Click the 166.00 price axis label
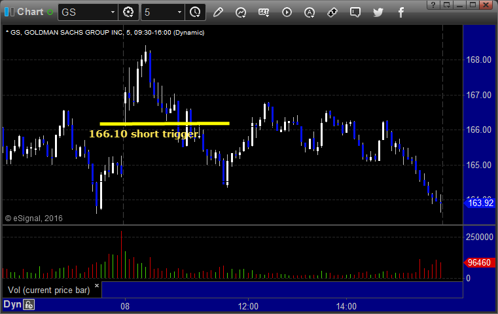This screenshot has width=498, height=314. [478, 130]
